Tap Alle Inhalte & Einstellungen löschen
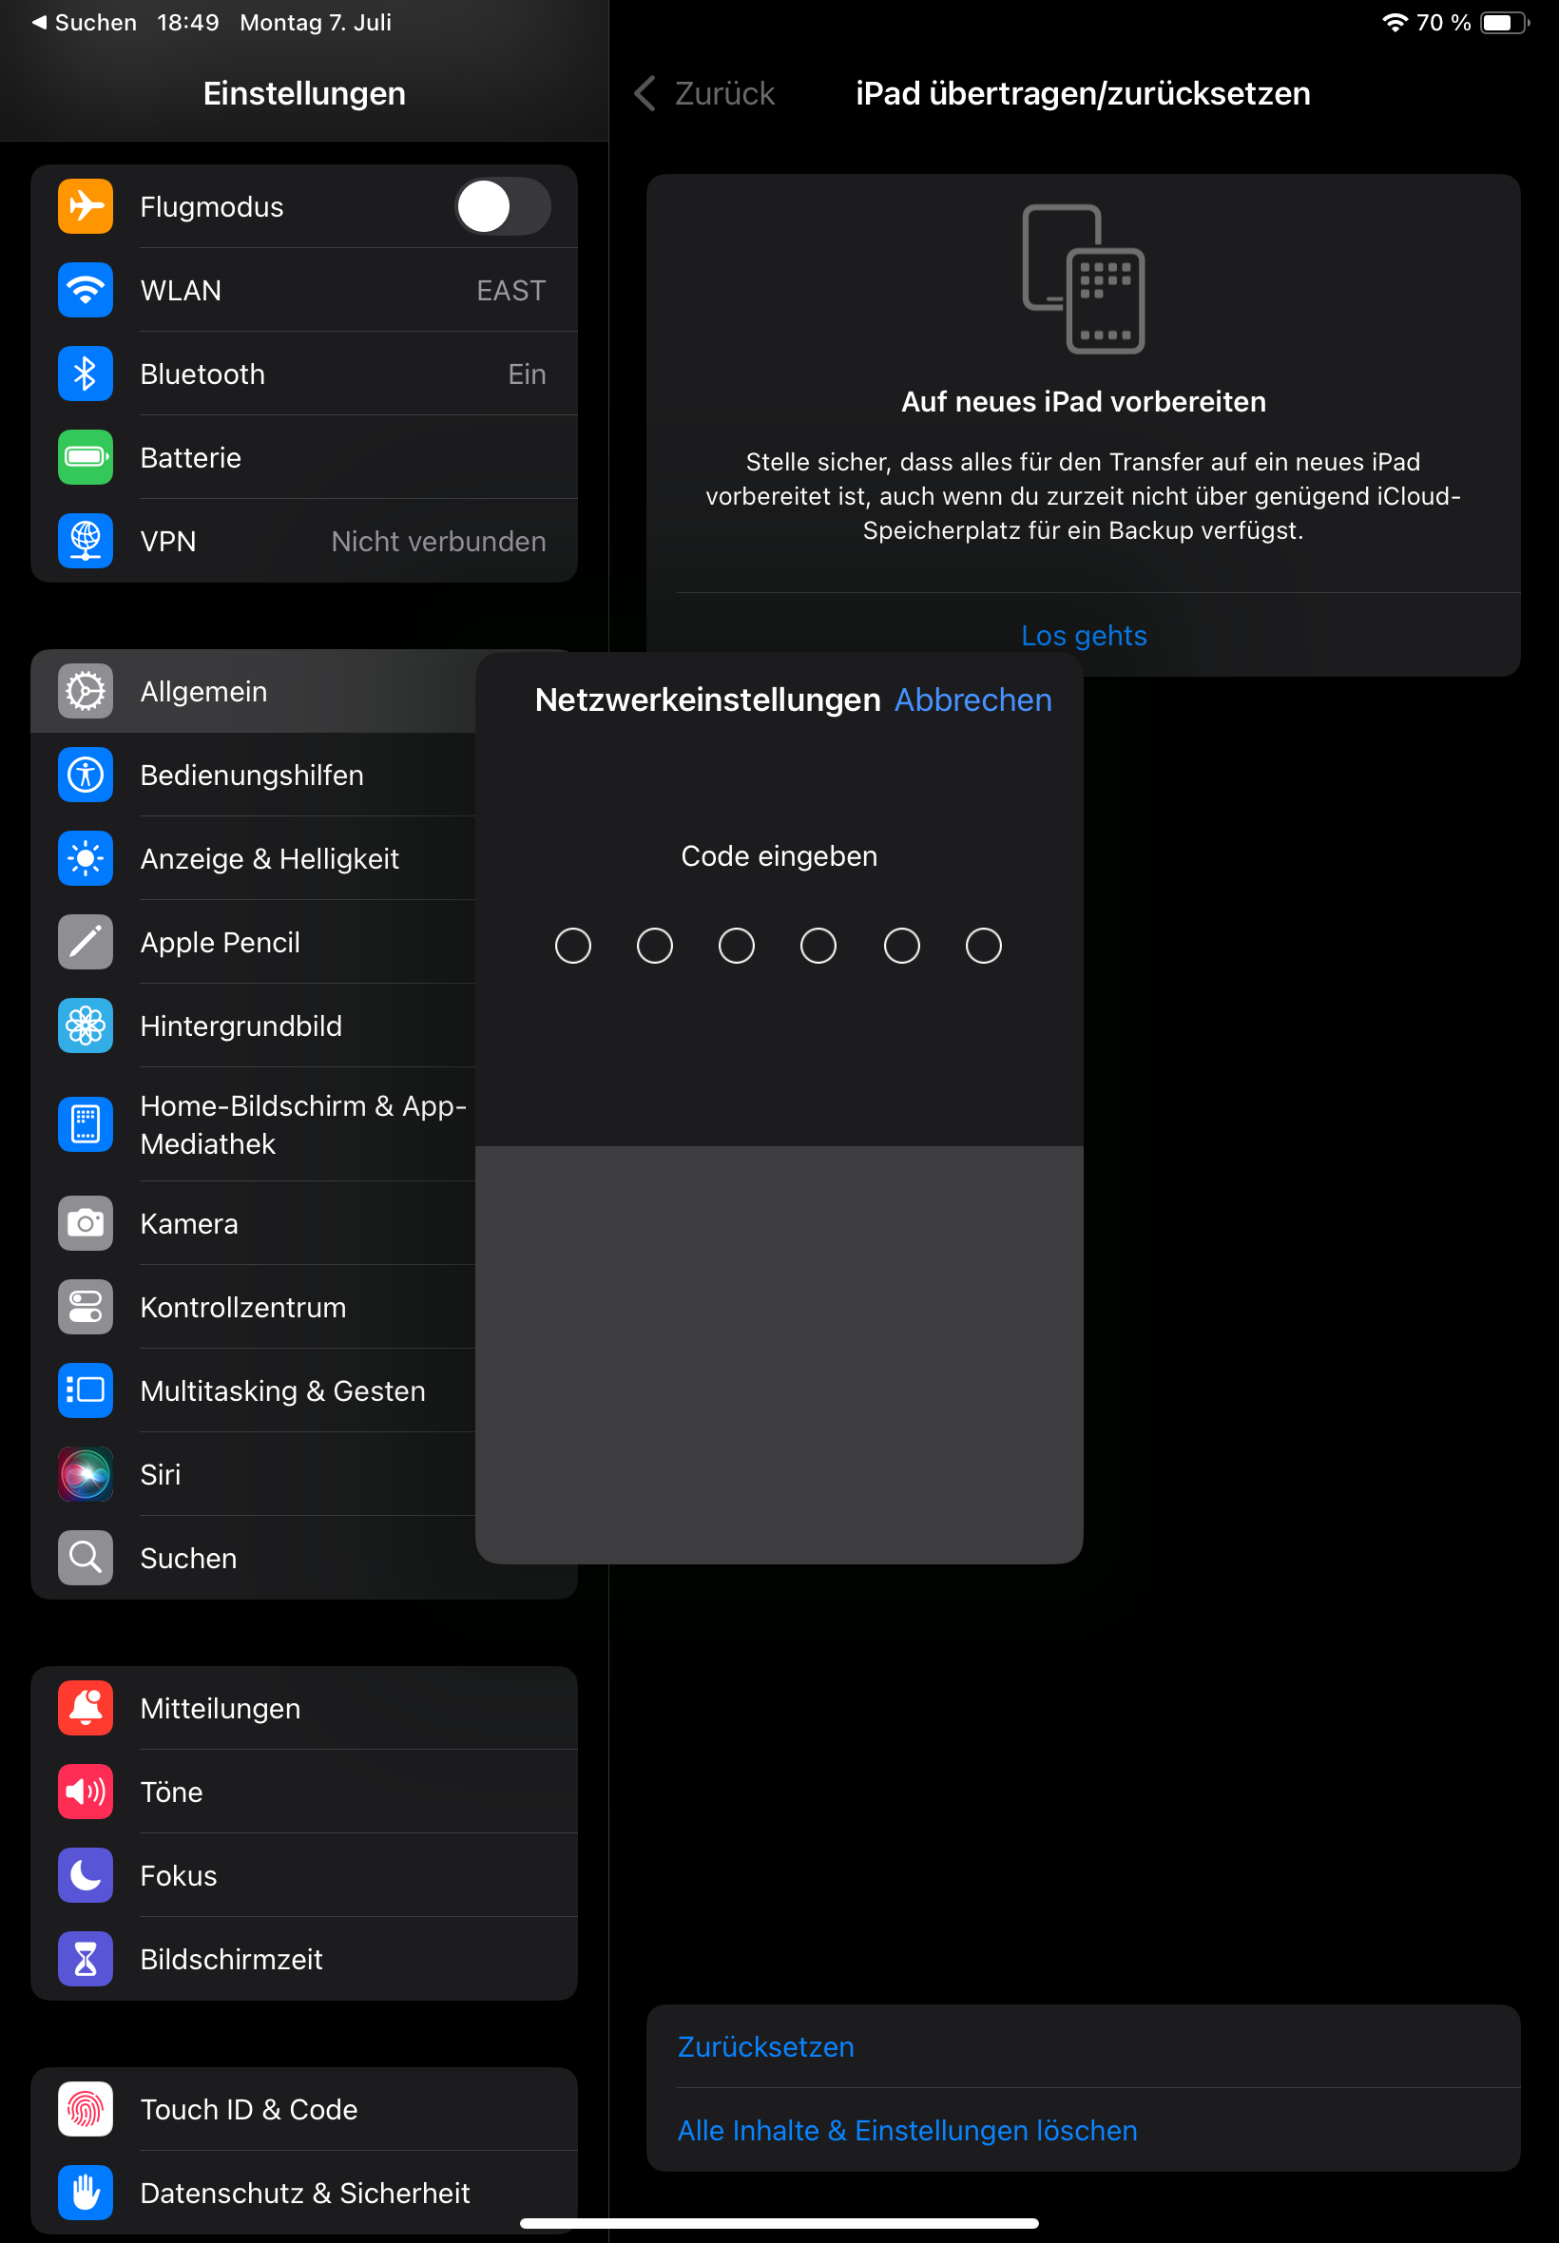 (908, 2131)
